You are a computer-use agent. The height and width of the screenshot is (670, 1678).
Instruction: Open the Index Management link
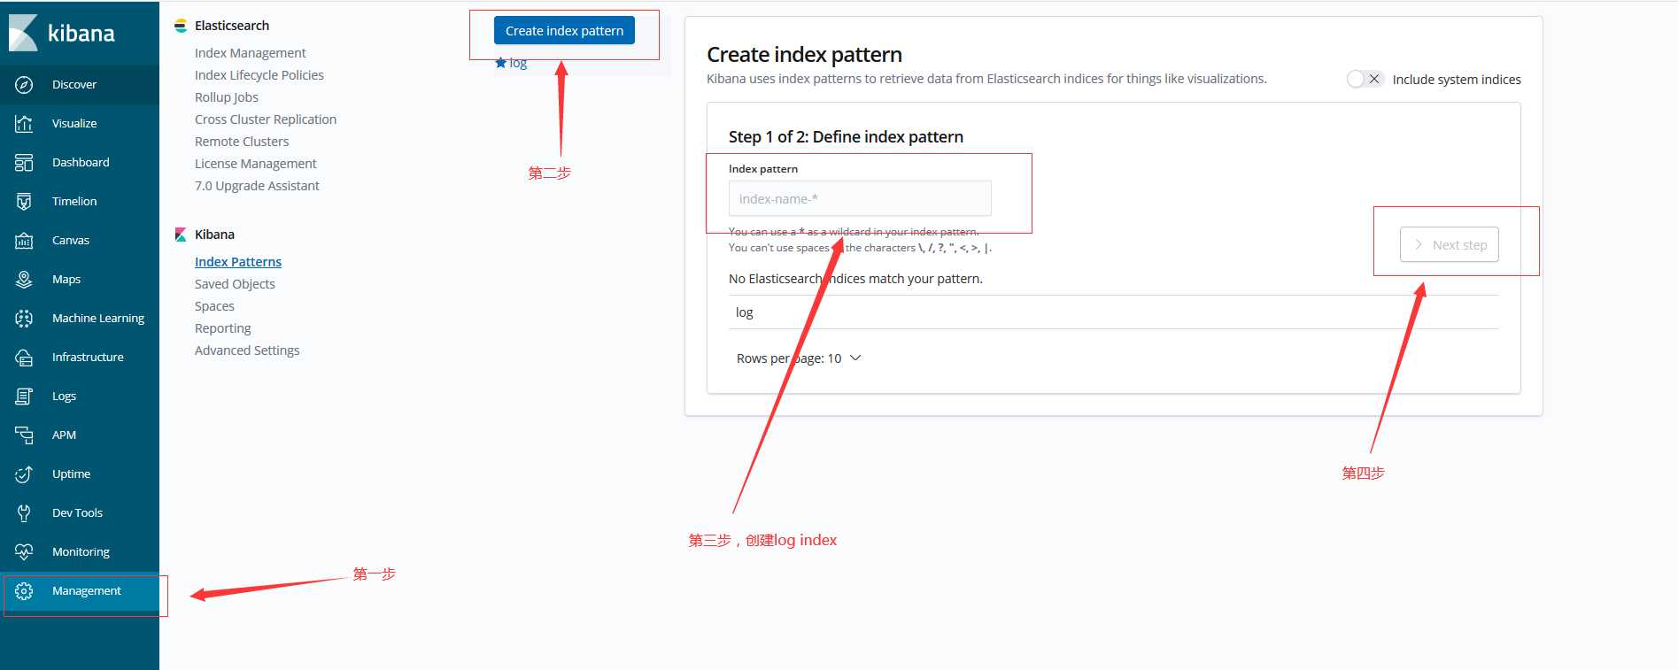250,53
